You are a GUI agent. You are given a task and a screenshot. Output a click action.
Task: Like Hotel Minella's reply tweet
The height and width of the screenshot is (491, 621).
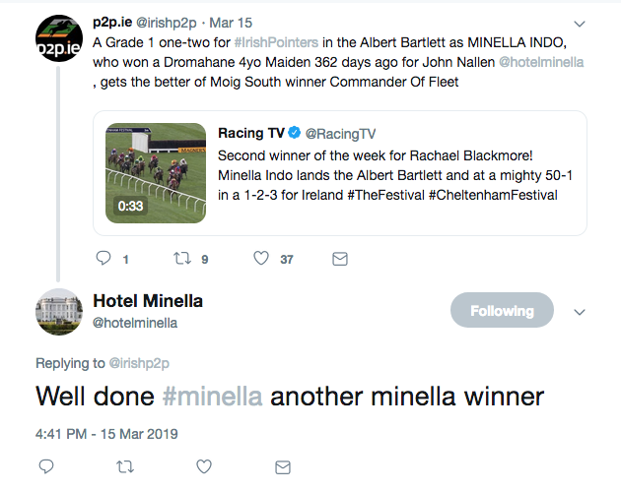[x=204, y=466]
